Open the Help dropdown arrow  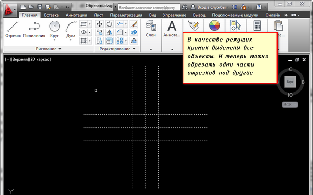(x=265, y=7)
